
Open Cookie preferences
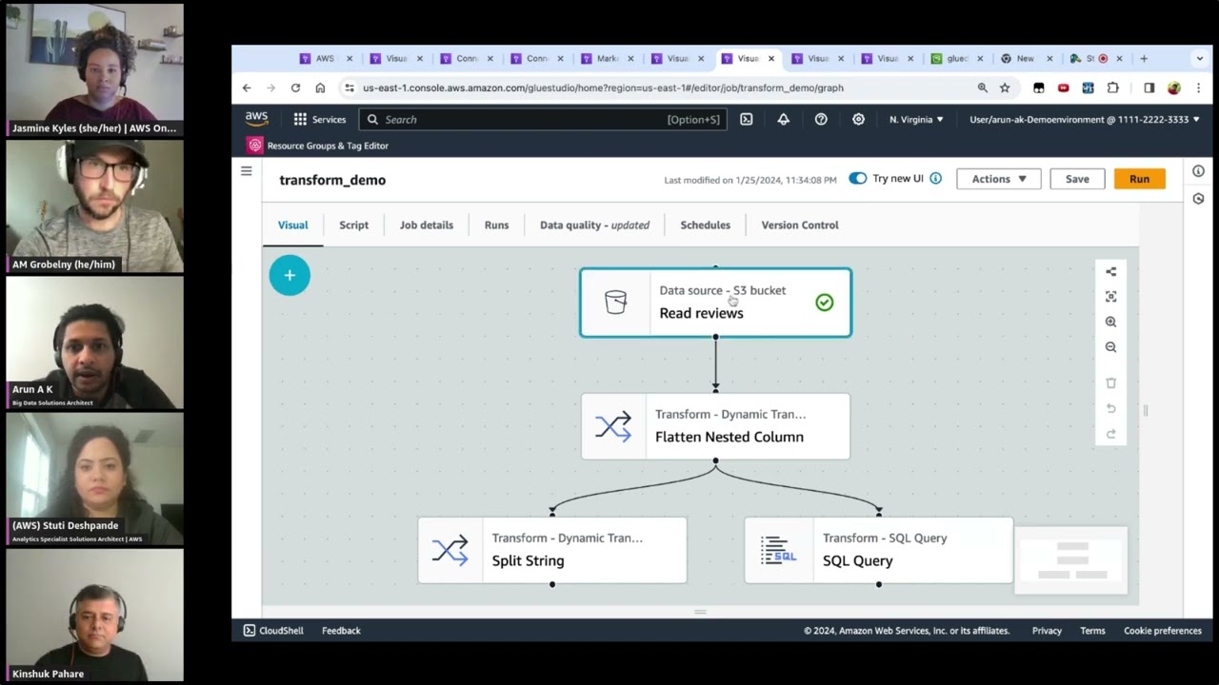coord(1163,631)
